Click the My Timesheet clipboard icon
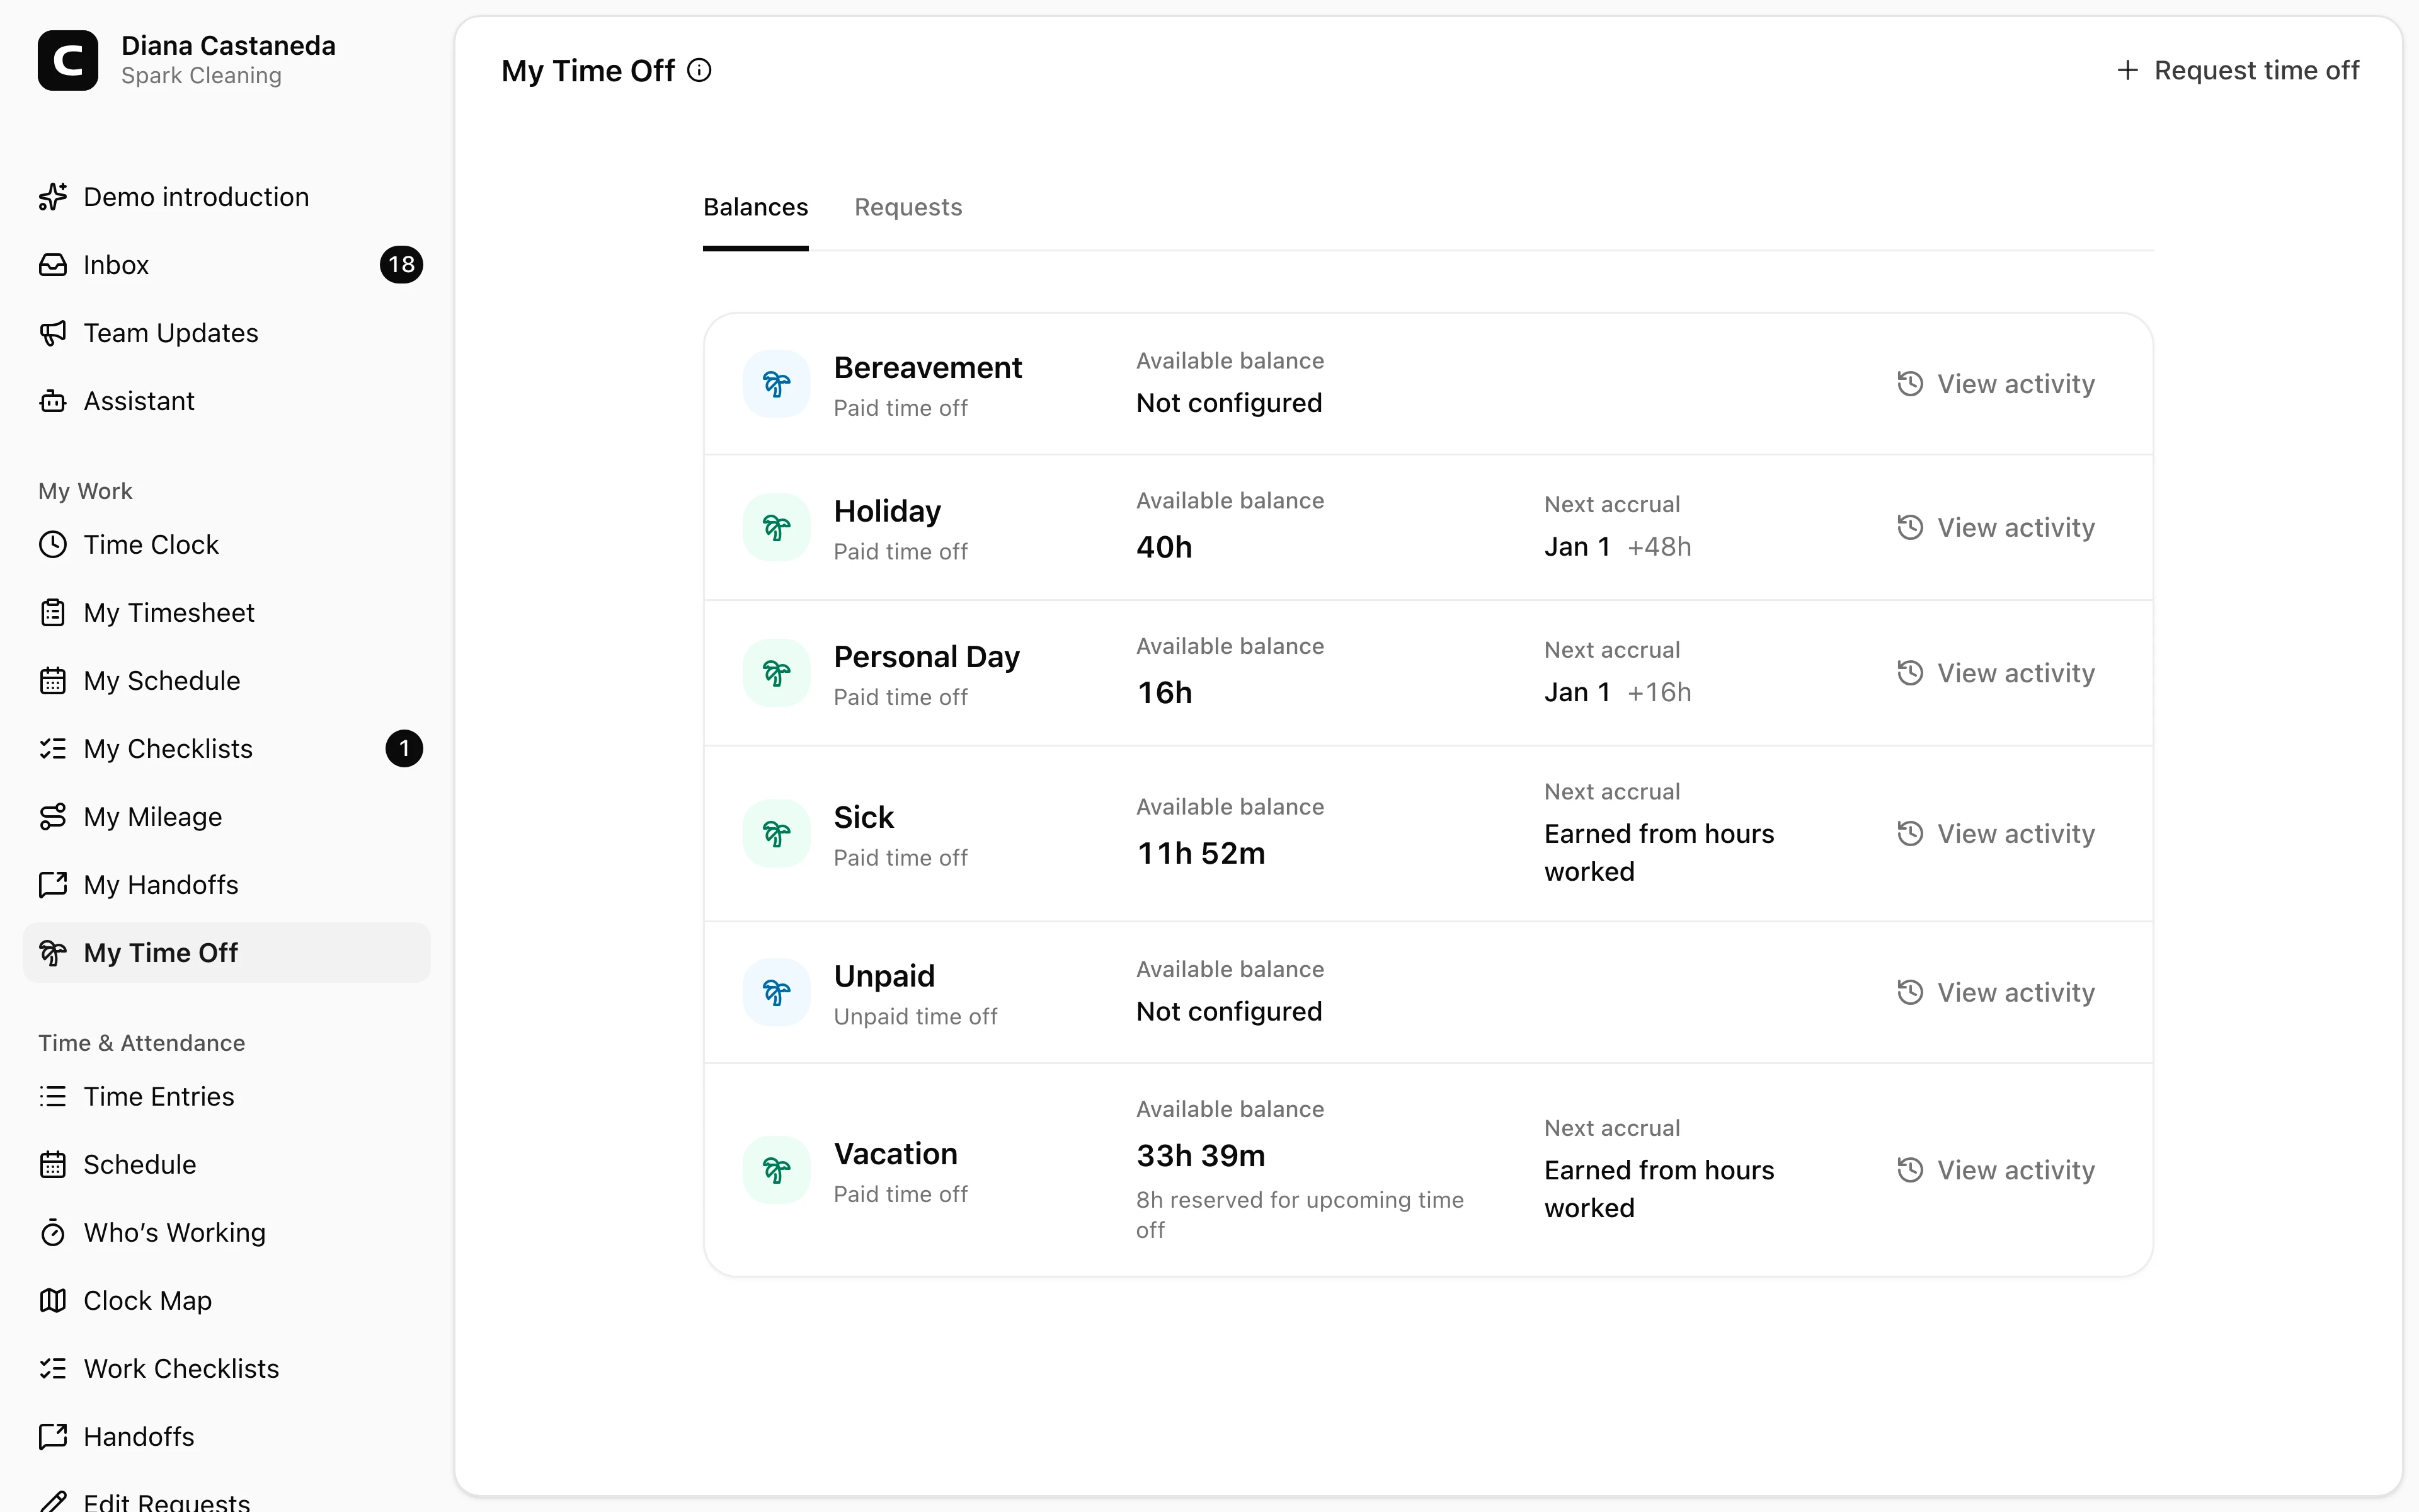 (53, 613)
